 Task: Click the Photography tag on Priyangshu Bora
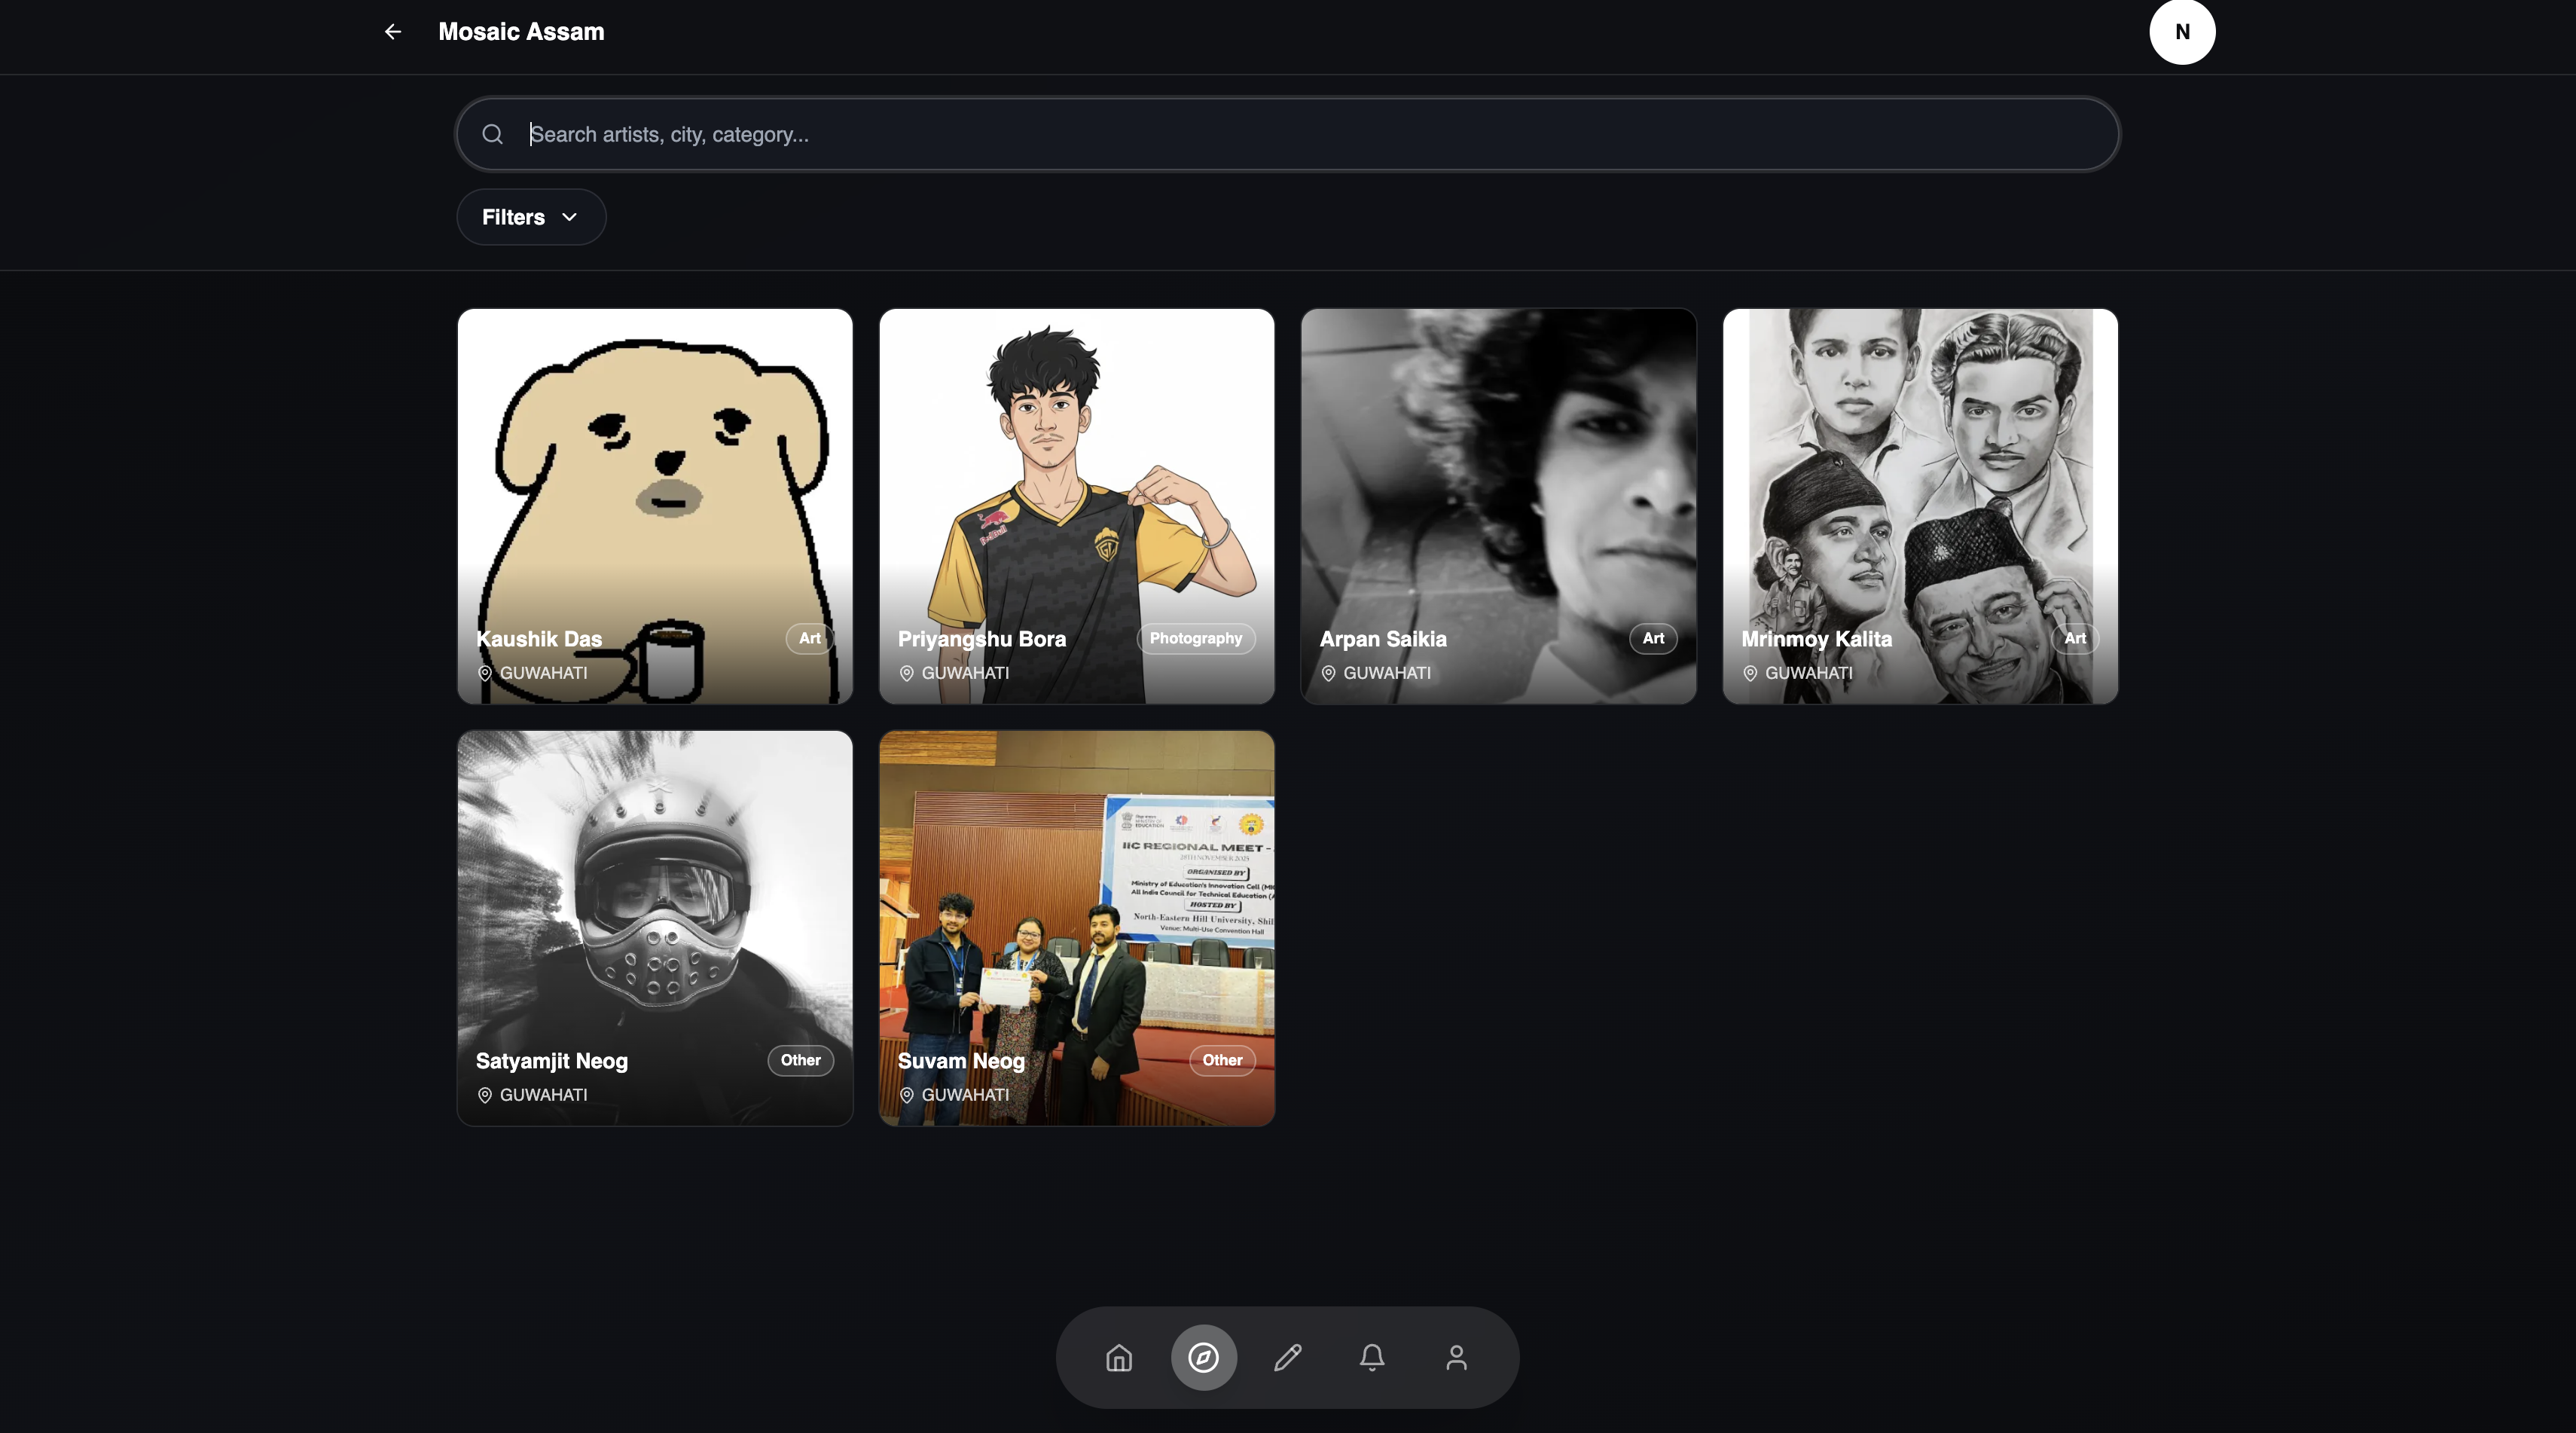1195,638
